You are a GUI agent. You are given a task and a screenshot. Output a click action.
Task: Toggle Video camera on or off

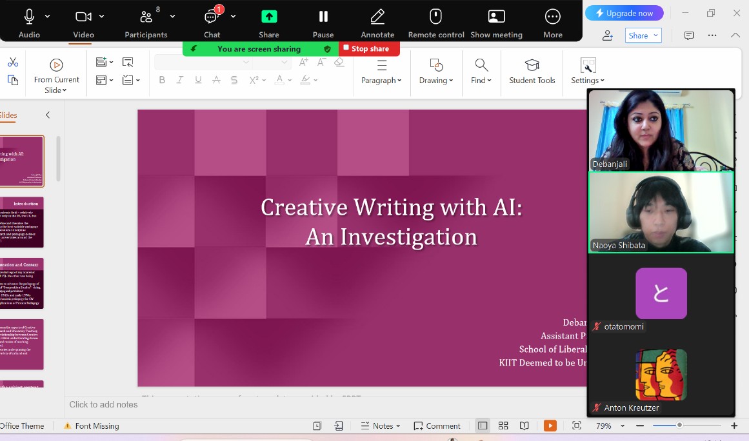[83, 17]
